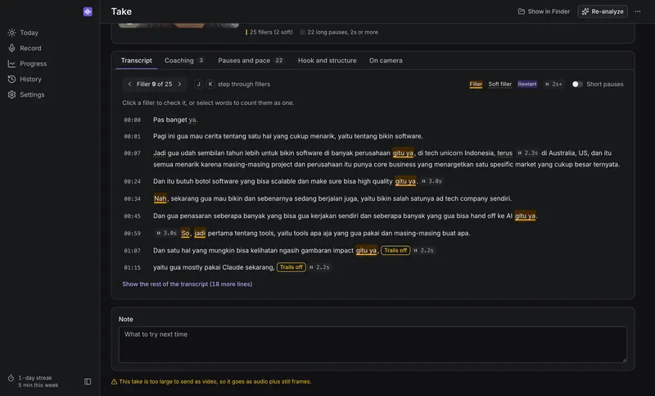Open the On camera tab
Image resolution: width=655 pixels, height=396 pixels.
pyautogui.click(x=386, y=61)
